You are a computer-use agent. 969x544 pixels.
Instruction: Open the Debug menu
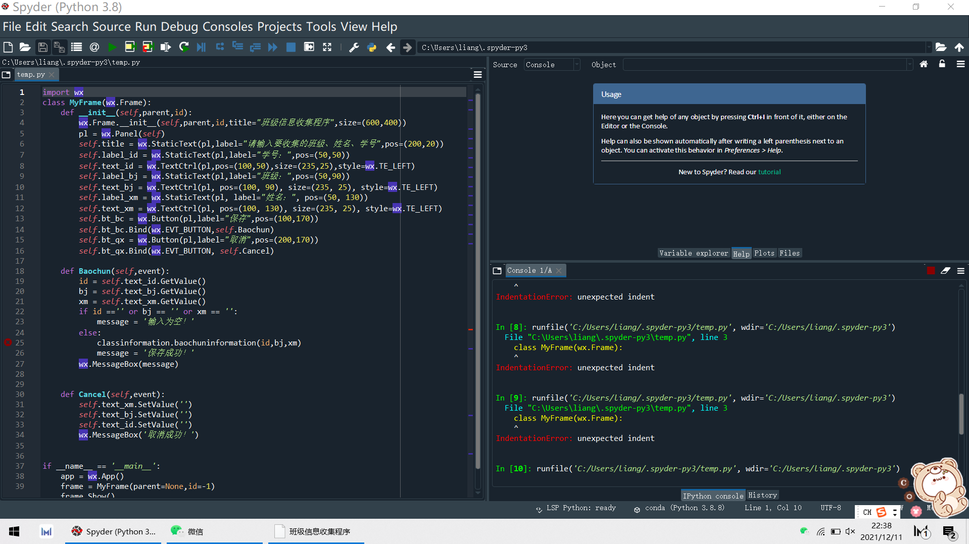tap(179, 26)
